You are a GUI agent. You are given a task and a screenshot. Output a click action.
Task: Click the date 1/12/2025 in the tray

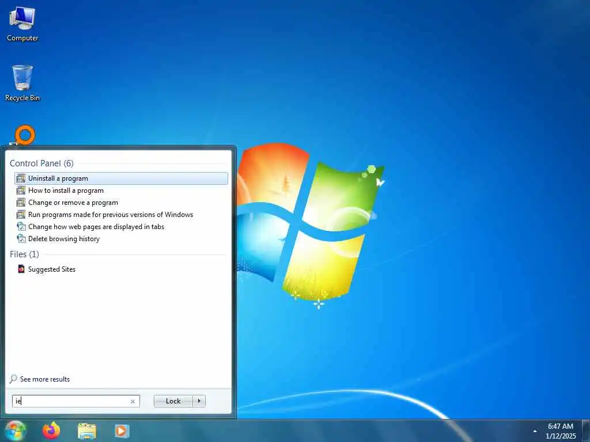click(561, 436)
